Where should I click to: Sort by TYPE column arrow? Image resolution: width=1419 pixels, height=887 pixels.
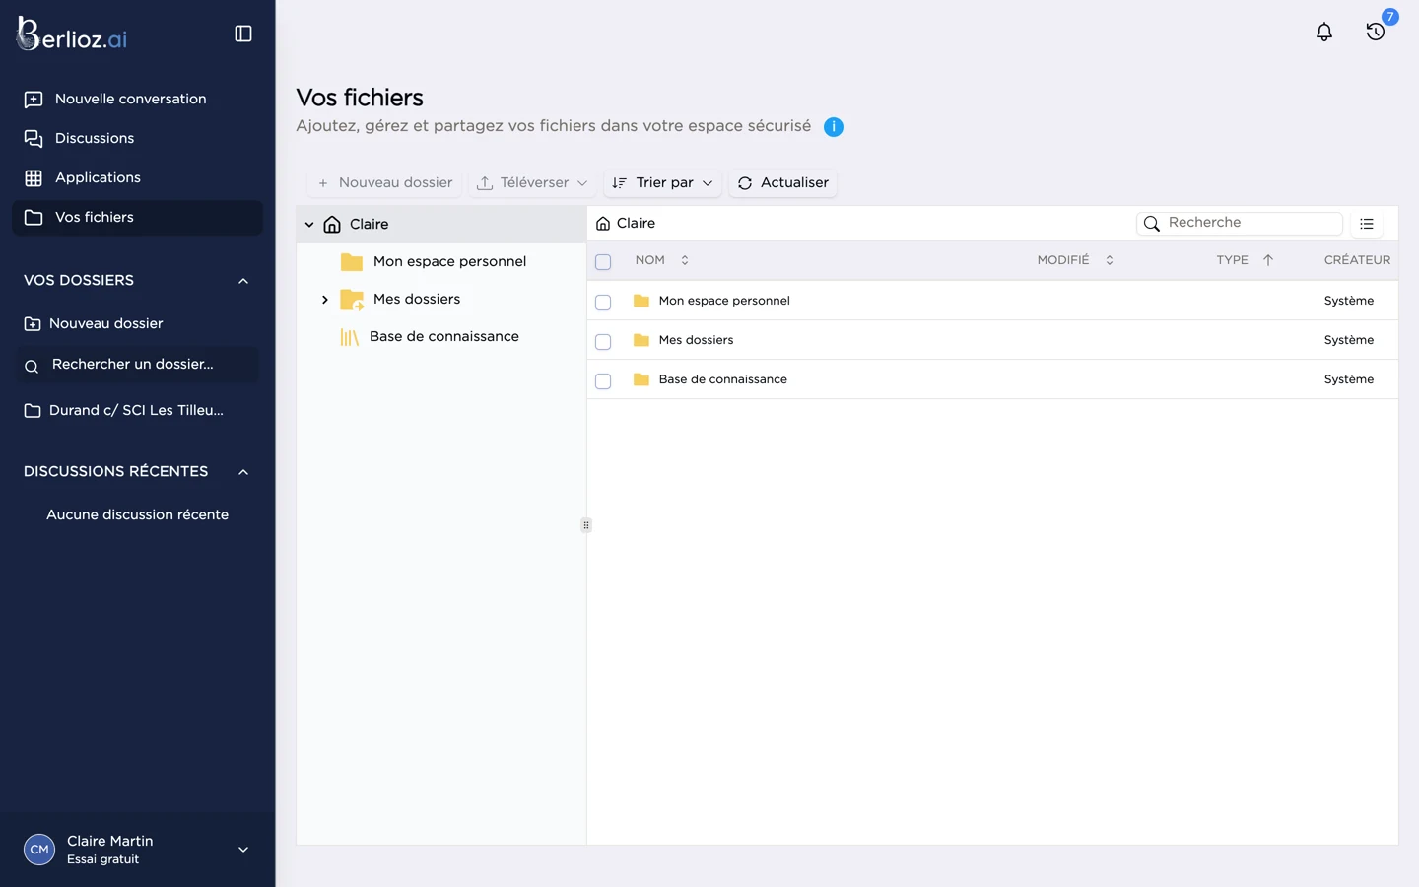[x=1268, y=260]
